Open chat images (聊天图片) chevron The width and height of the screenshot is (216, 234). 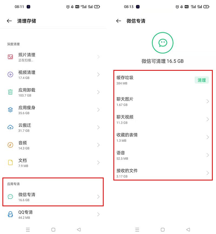click(208, 101)
